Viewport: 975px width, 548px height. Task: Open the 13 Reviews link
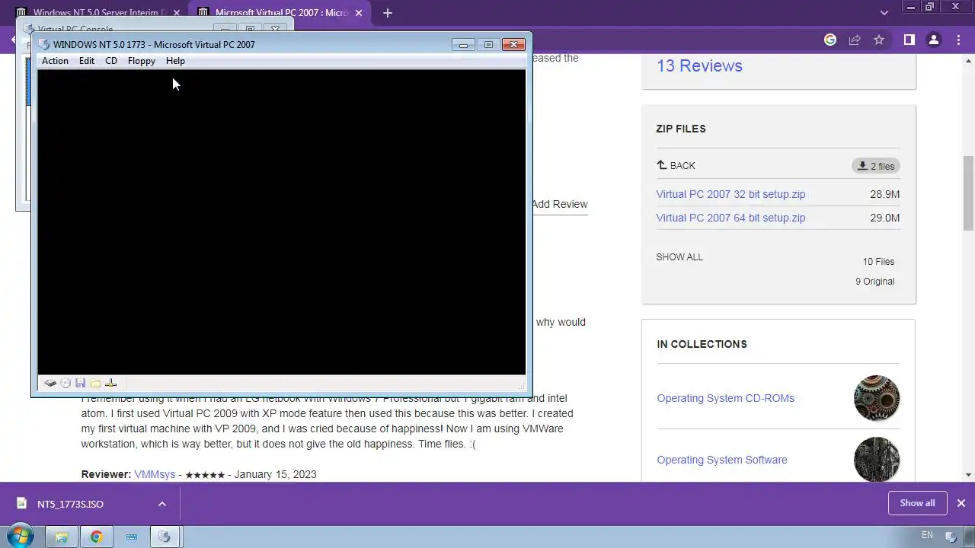pos(699,65)
